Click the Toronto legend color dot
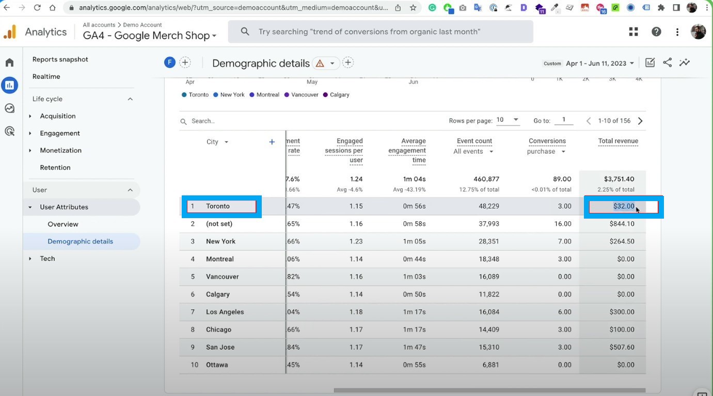 [x=184, y=95]
